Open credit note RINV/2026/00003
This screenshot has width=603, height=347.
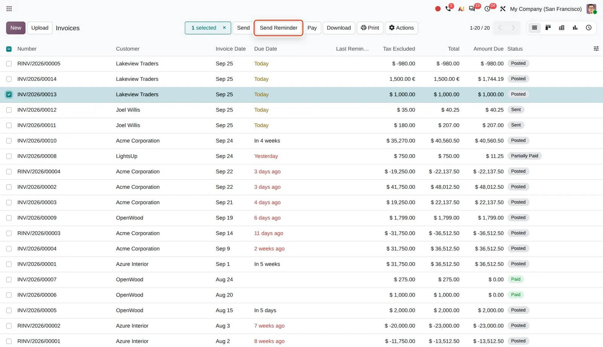tap(39, 233)
